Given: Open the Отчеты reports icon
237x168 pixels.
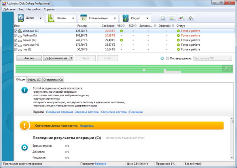Looking at the screenshot, I should (x=51, y=18).
